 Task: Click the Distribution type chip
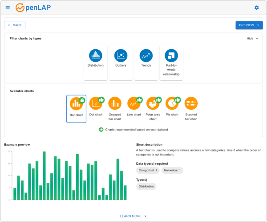(x=146, y=186)
